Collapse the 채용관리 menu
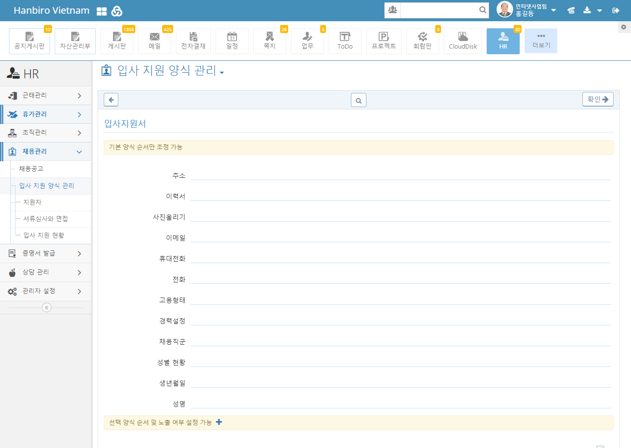The image size is (631, 448). [45, 151]
